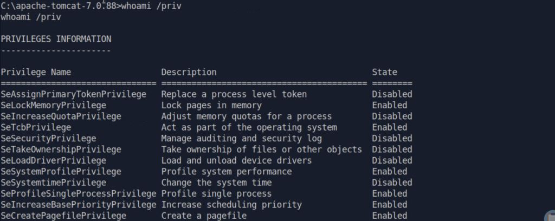The image size is (555, 221).
Task: Click 'Profile system performance' description
Action: [227, 172]
